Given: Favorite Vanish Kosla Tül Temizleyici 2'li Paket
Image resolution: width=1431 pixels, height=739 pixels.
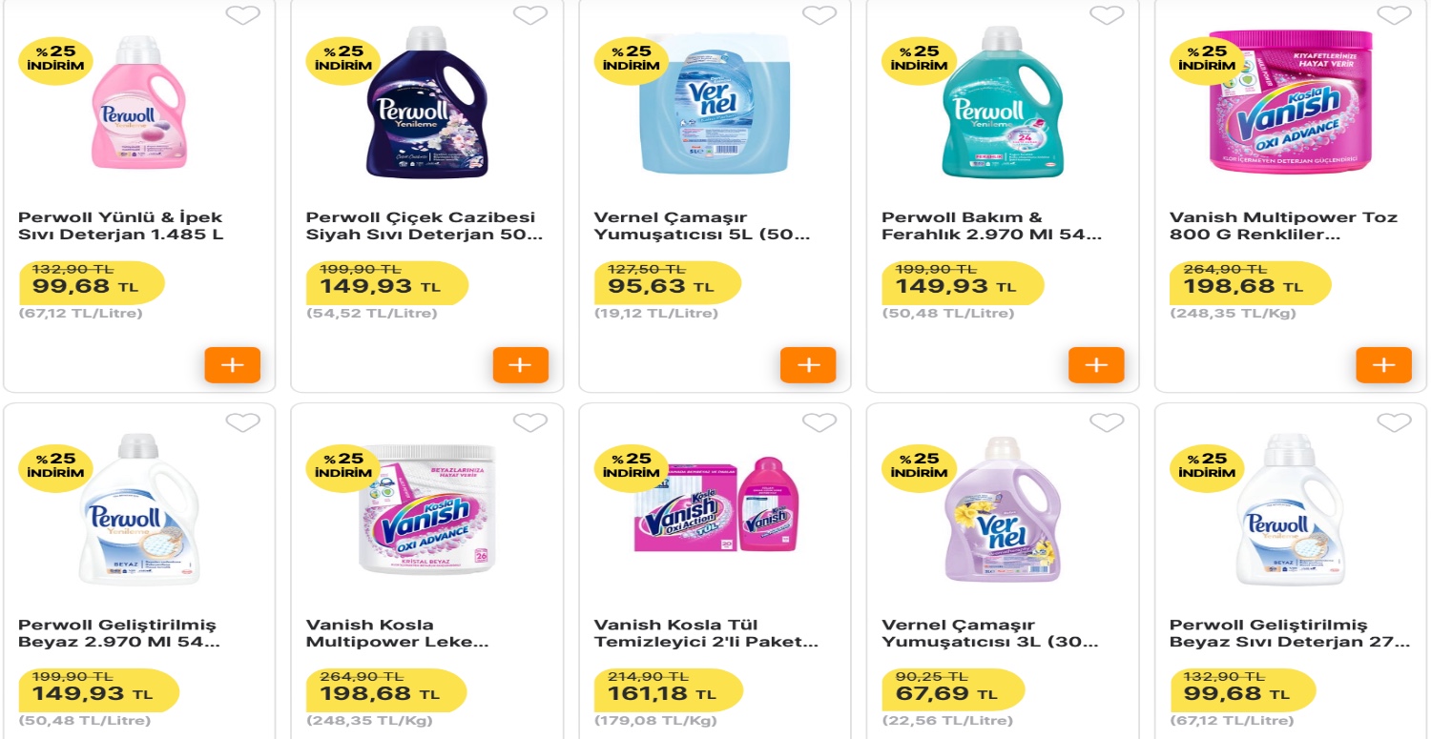Looking at the screenshot, I should pos(819,422).
